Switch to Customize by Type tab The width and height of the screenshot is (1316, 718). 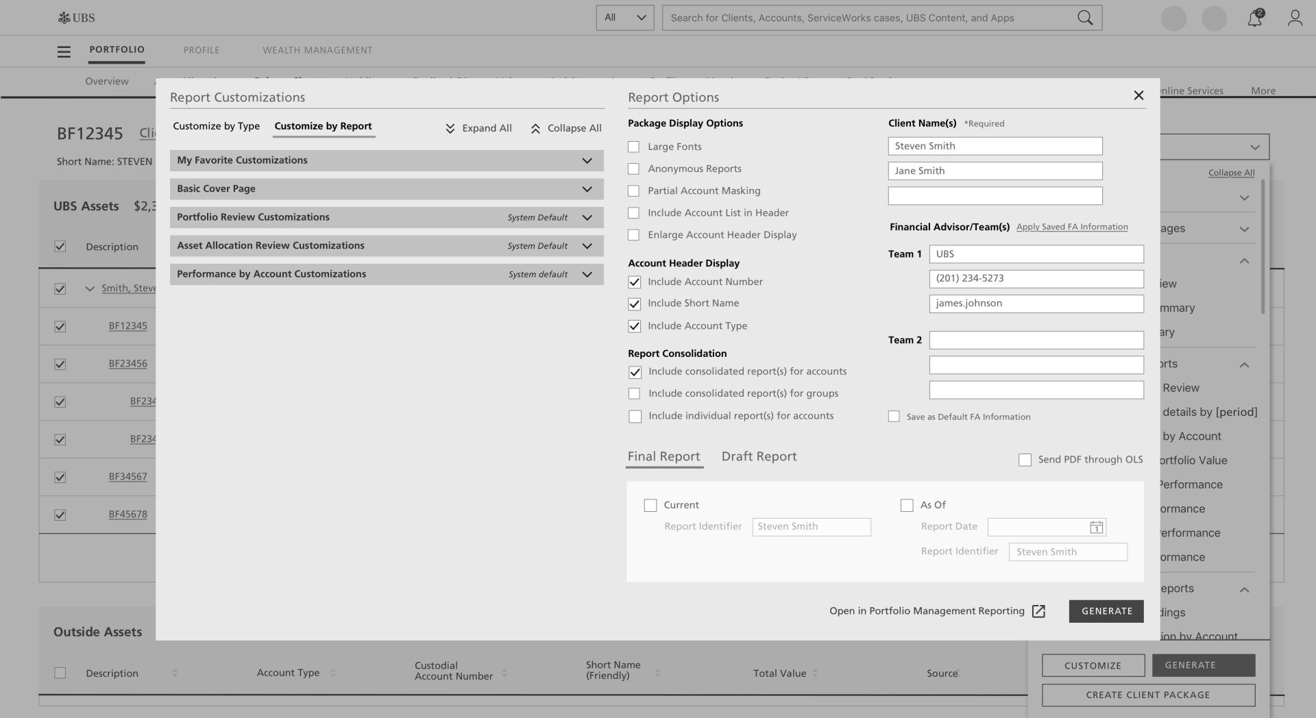pyautogui.click(x=216, y=126)
